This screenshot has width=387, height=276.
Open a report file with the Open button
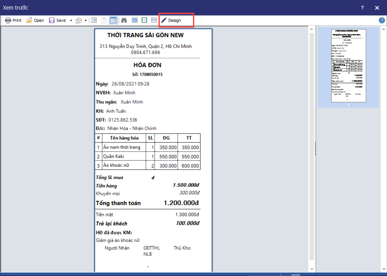pos(35,20)
